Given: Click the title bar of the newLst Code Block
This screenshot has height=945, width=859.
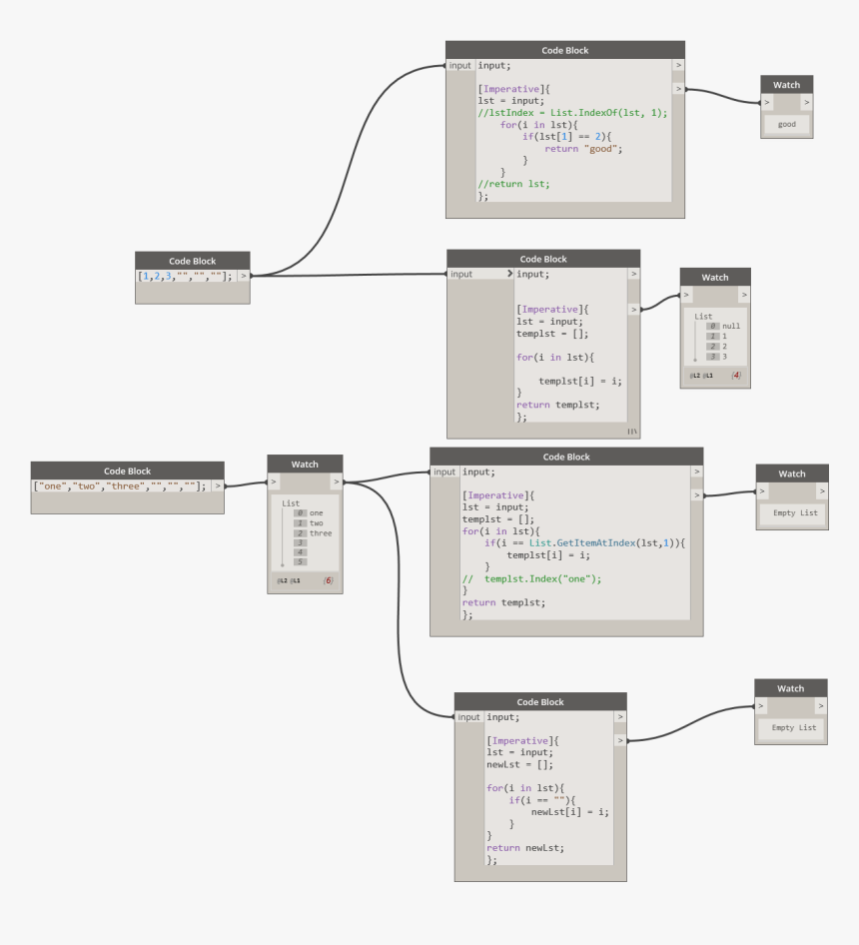Looking at the screenshot, I should pos(540,701).
